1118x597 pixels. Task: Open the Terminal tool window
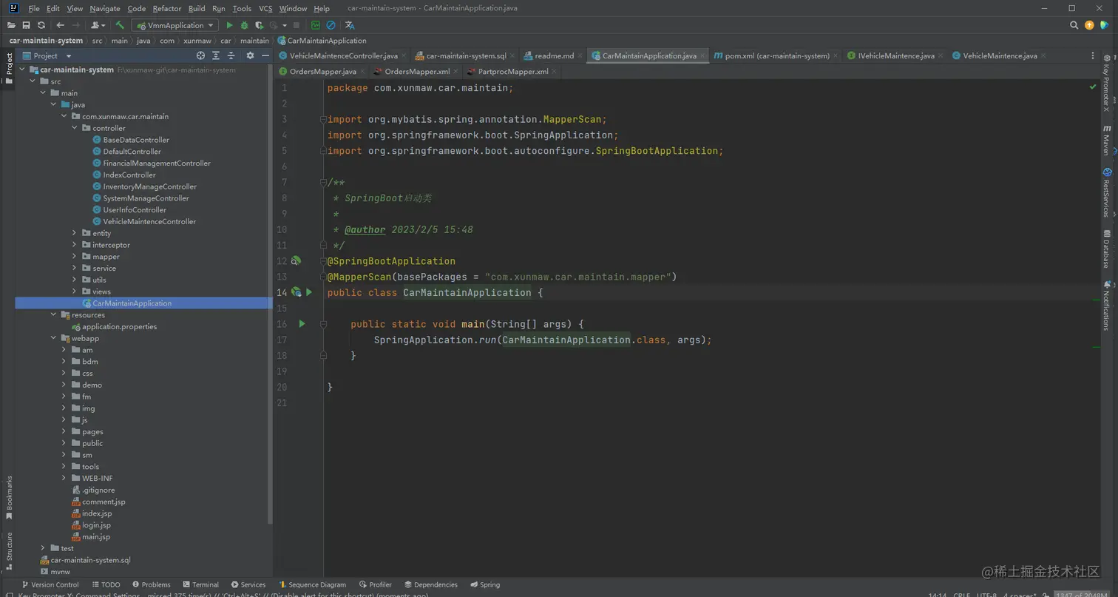[x=200, y=584]
